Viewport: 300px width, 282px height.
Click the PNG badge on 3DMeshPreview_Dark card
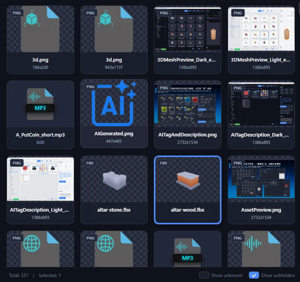[x=164, y=13]
